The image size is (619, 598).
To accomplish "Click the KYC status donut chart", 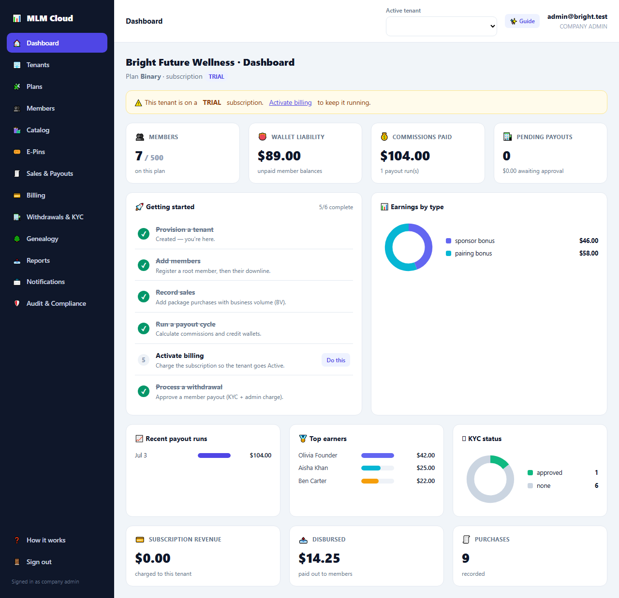I will point(490,479).
